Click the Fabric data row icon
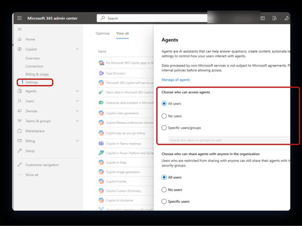The image size is (302, 226). (x=101, y=92)
